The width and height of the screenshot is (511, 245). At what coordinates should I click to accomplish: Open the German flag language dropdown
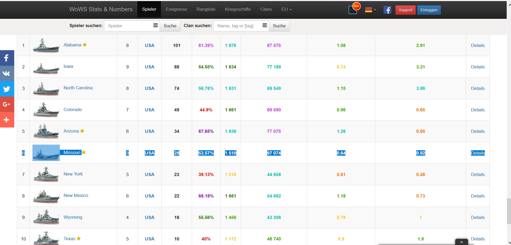pos(370,10)
